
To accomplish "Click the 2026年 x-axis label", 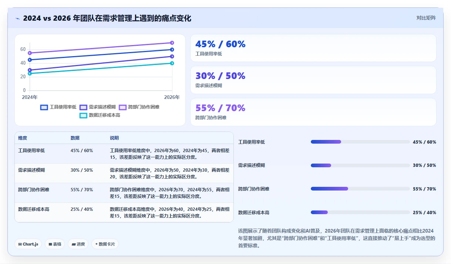I will point(172,97).
